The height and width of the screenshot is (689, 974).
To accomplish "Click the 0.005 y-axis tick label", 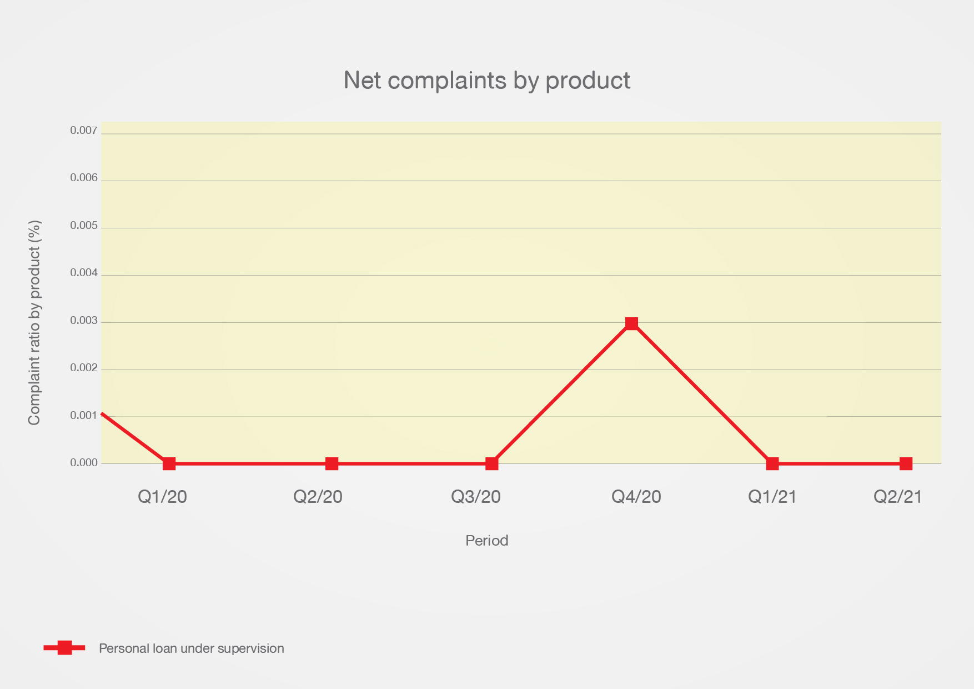I will pos(84,226).
